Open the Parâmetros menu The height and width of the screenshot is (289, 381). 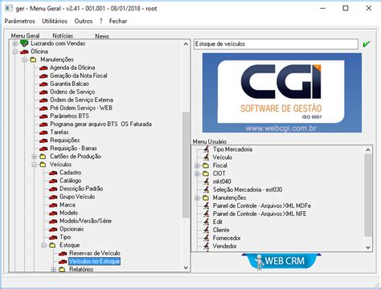coord(20,21)
